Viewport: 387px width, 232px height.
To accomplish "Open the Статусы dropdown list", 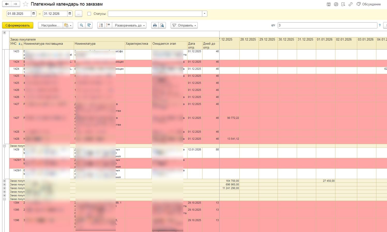I will 204,14.
